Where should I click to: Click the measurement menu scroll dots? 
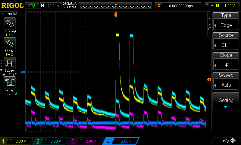point(1,65)
